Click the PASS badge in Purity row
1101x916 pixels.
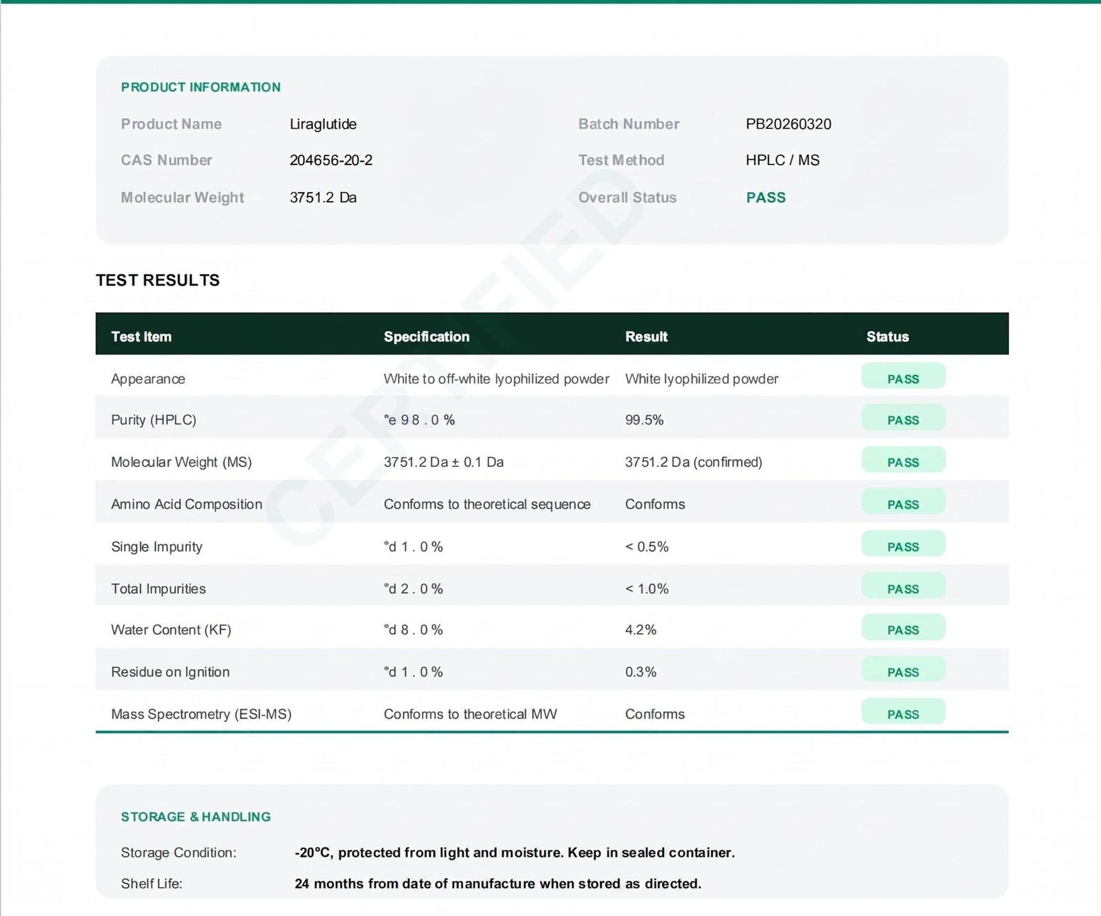point(904,418)
